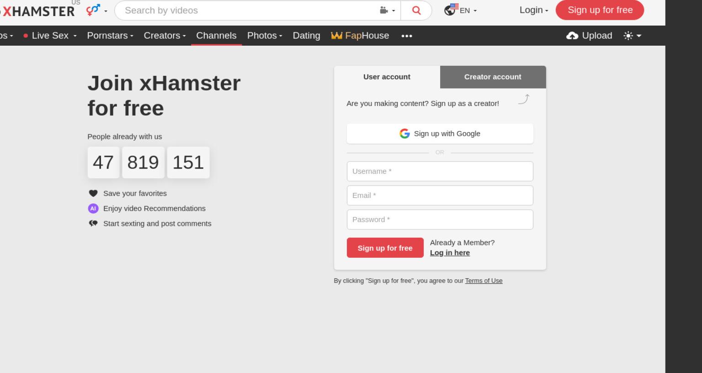The image size is (702, 373).
Task: Open the orientation gender icon dropdown
Action: (x=96, y=10)
